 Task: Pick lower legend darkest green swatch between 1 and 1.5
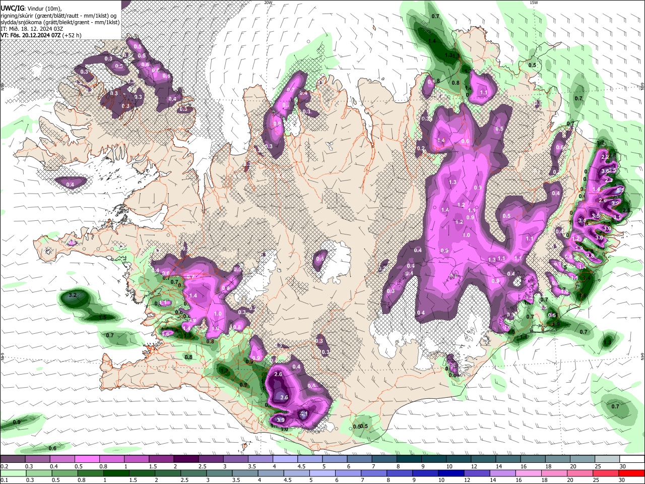pos(116,473)
